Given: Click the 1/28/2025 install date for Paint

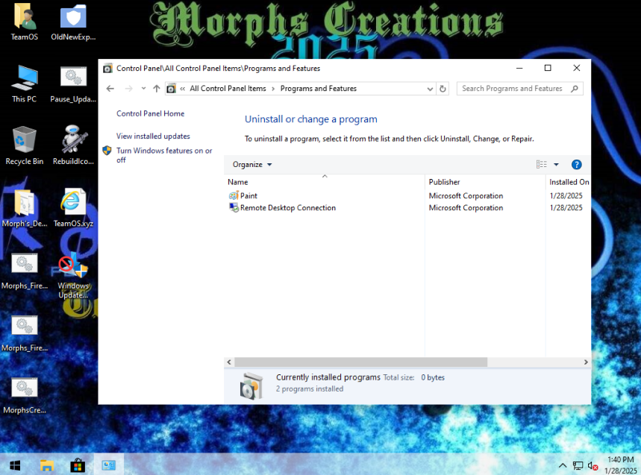Looking at the screenshot, I should click(x=566, y=195).
